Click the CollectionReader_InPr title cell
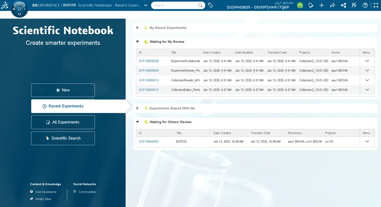Image resolution: width=381 pixels, height=207 pixels. click(185, 80)
